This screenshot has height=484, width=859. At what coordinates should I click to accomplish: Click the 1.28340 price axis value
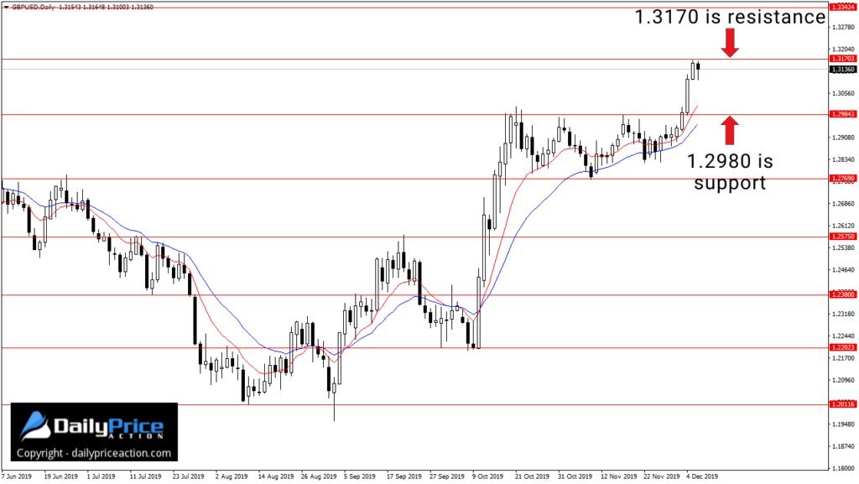pos(843,159)
